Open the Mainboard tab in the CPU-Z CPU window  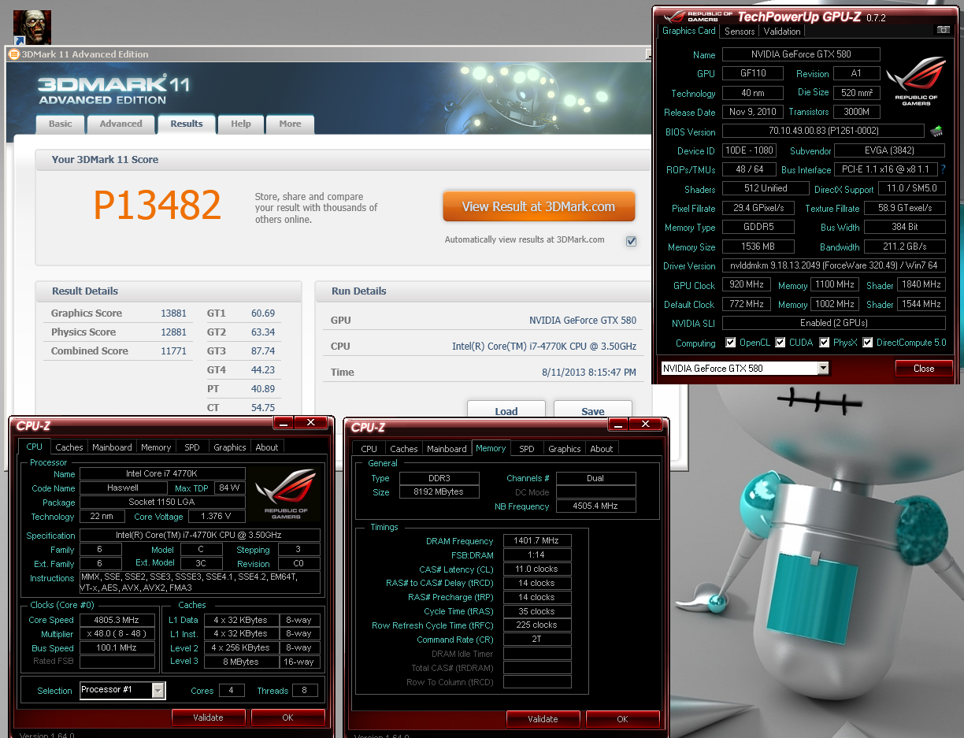(113, 447)
